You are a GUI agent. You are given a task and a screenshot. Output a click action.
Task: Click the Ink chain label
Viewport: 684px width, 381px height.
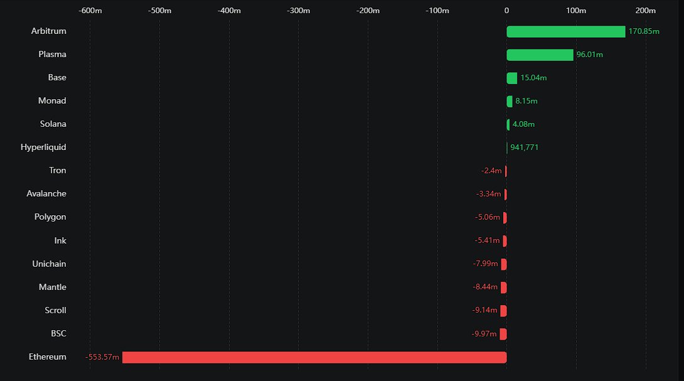[x=60, y=241]
